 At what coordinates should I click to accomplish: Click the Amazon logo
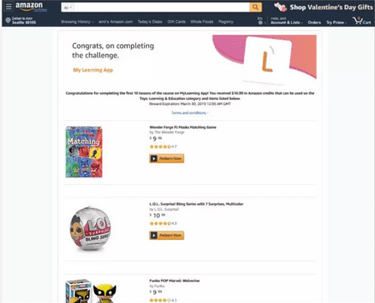31,7
